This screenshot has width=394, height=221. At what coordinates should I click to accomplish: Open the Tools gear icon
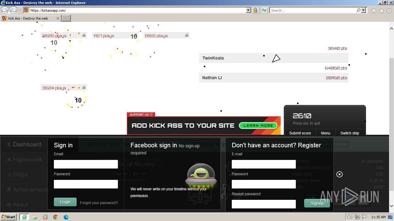[x=389, y=11]
